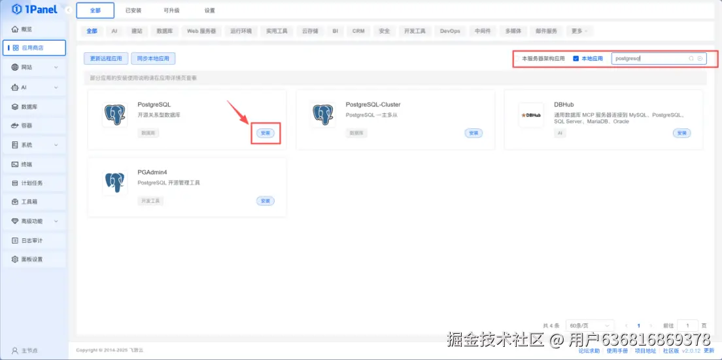
Task: Click the 开发工具 tag on PGAdmin4 card
Action: (150, 201)
